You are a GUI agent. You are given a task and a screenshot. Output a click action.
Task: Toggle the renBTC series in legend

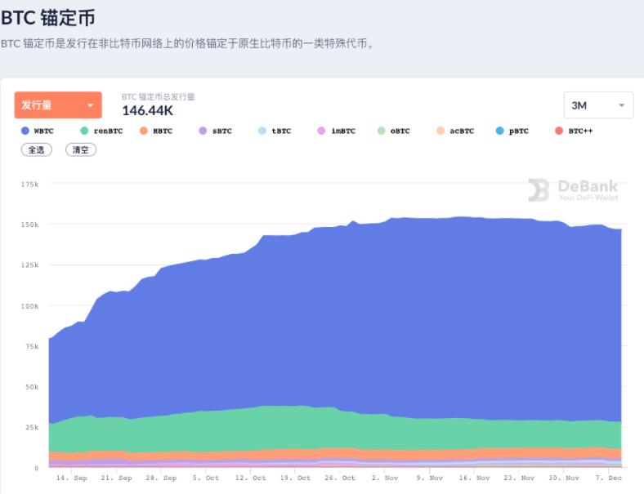click(x=101, y=131)
